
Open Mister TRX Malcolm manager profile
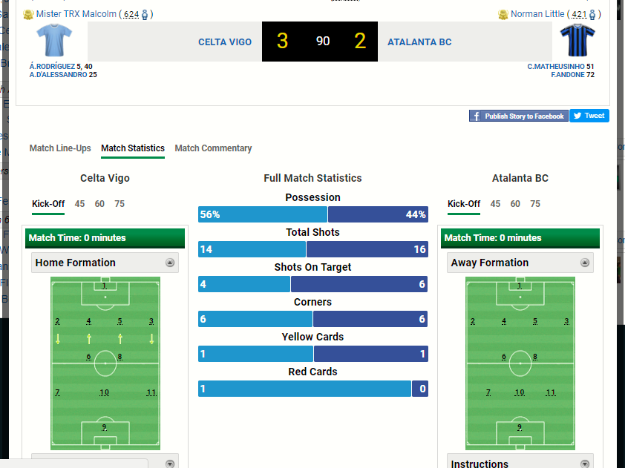pyautogui.click(x=76, y=15)
